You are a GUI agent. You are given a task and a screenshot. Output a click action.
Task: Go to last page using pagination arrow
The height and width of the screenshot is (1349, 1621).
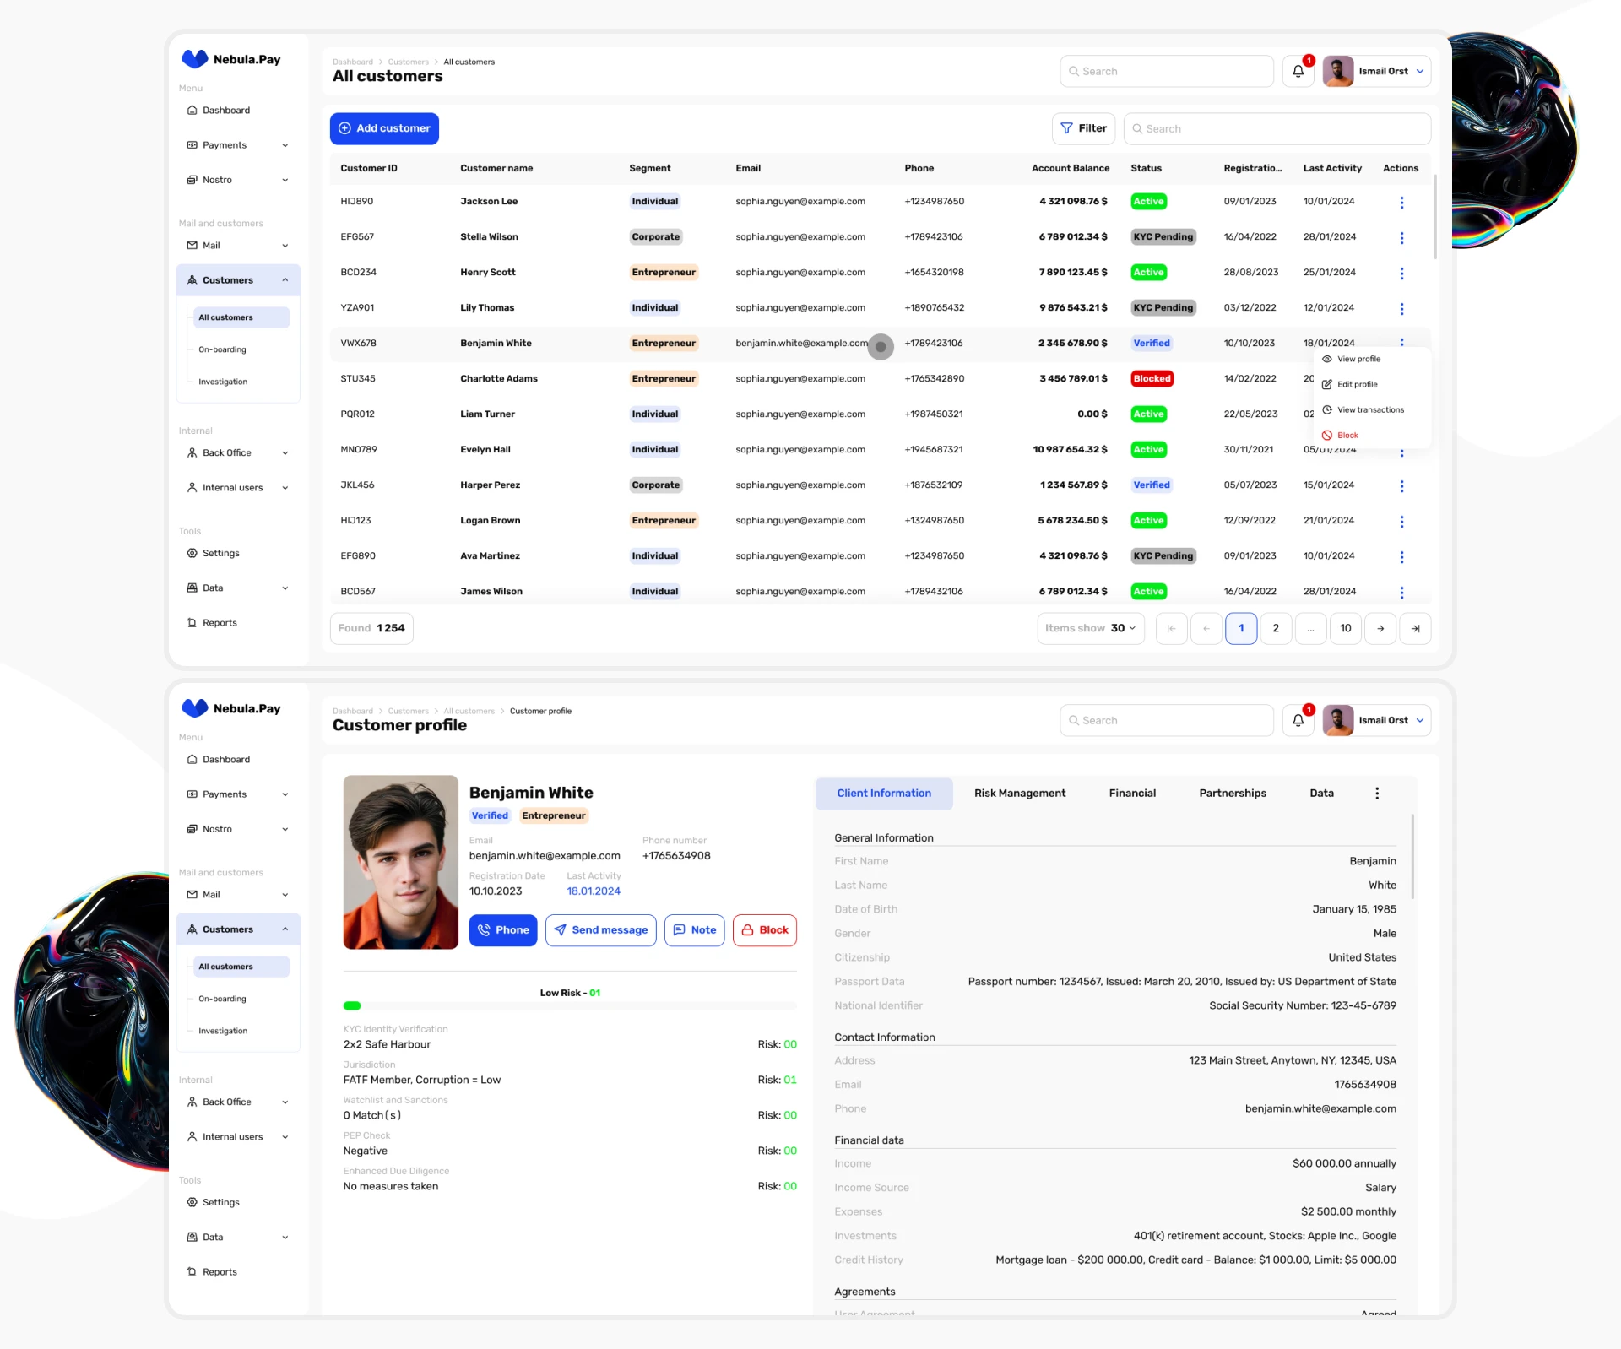click(1415, 628)
